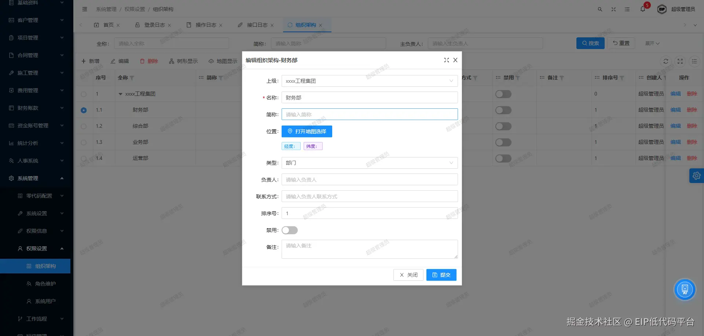The height and width of the screenshot is (336, 704).
Task: Click 删除 link in 业务部 row
Action: (x=692, y=142)
